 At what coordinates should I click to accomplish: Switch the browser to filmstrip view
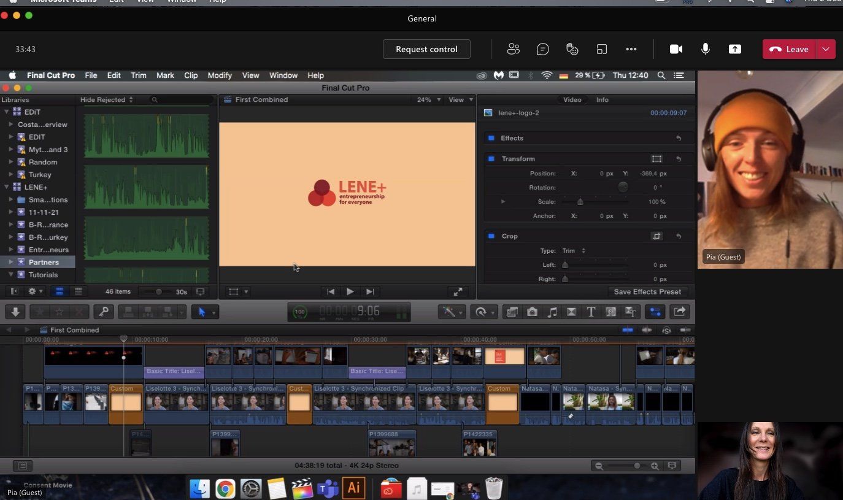(x=60, y=291)
